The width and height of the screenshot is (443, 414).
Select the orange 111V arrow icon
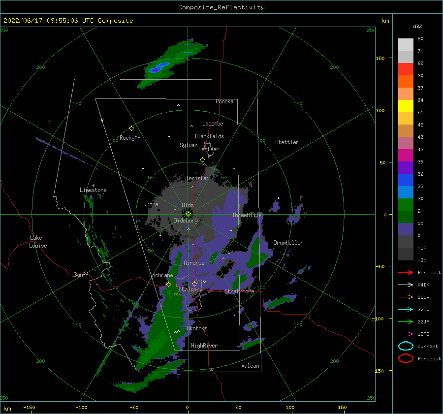(x=406, y=297)
